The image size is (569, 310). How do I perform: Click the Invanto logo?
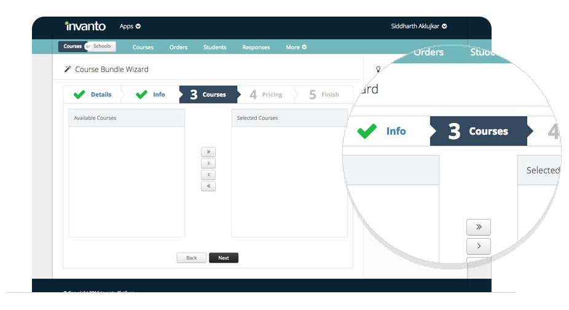(x=85, y=26)
